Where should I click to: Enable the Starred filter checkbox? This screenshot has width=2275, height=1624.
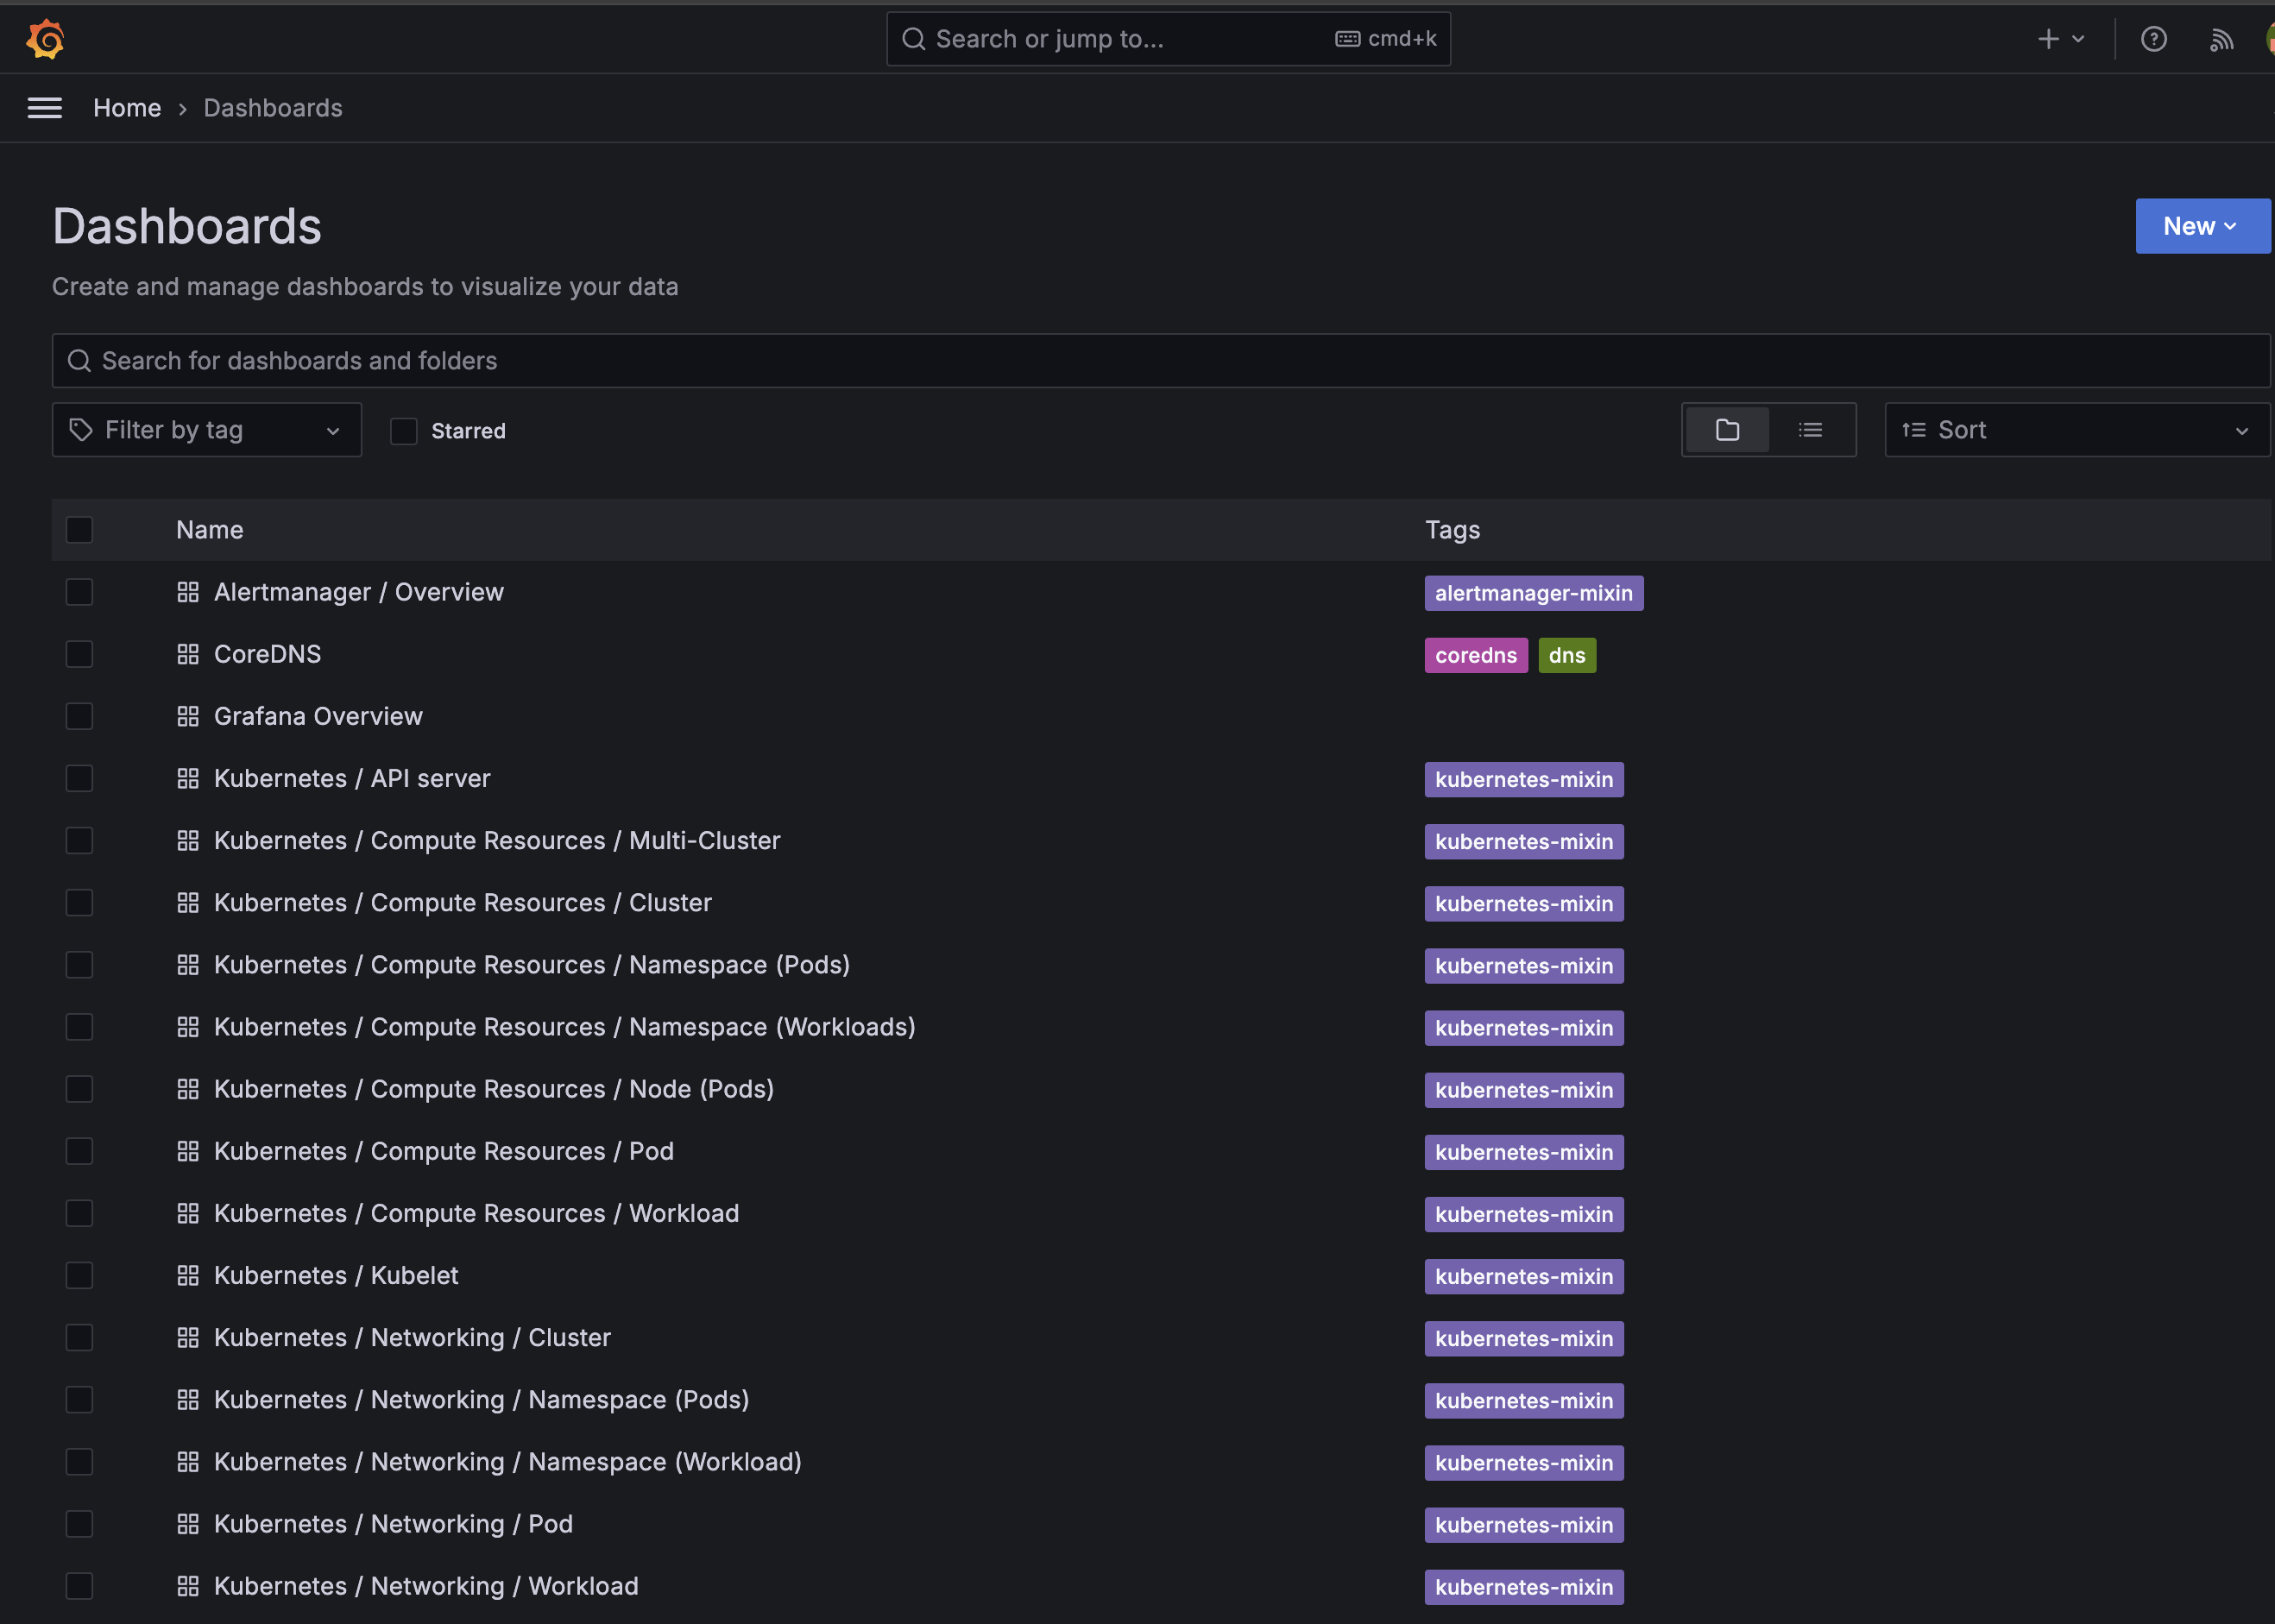coord(403,431)
